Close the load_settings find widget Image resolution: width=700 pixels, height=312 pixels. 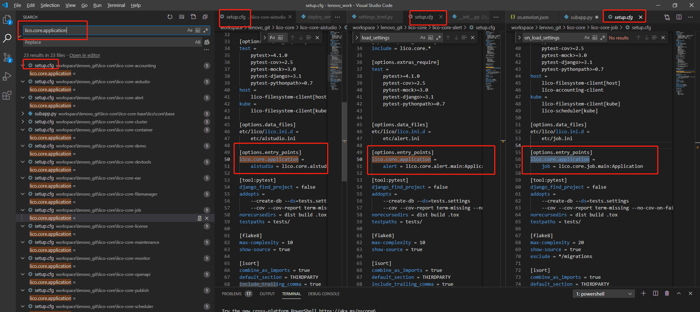point(473,38)
